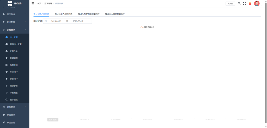Toggle the 每日在线人数 chart legend series
The width and height of the screenshot is (267, 128).
[147, 27]
